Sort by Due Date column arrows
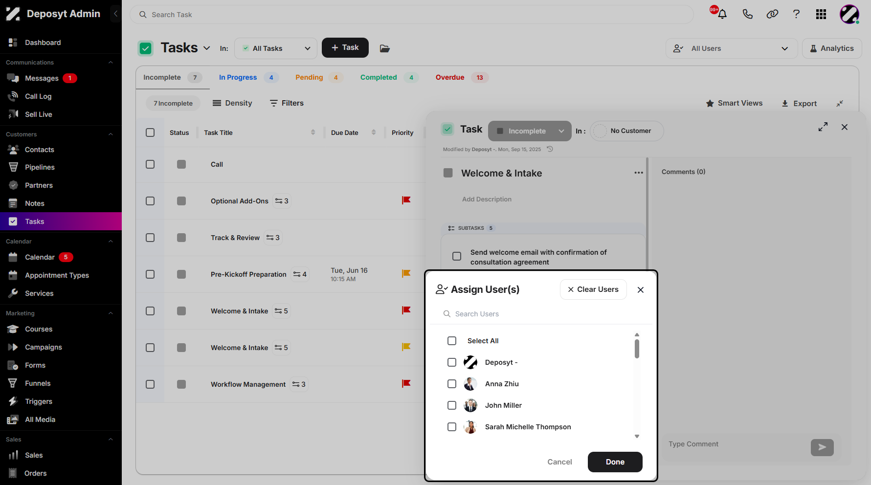Viewport: 871px width, 485px height. (x=374, y=132)
